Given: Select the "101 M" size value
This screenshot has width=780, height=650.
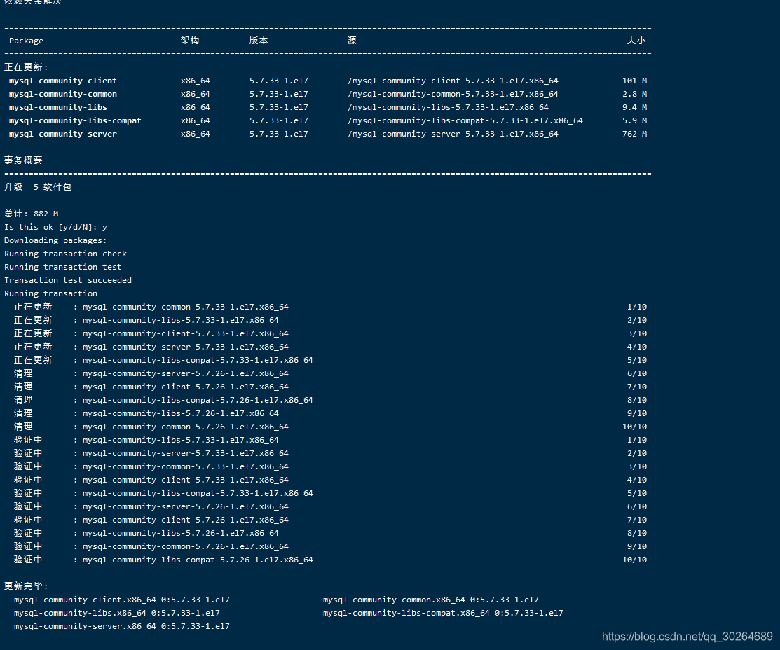Looking at the screenshot, I should pos(634,81).
